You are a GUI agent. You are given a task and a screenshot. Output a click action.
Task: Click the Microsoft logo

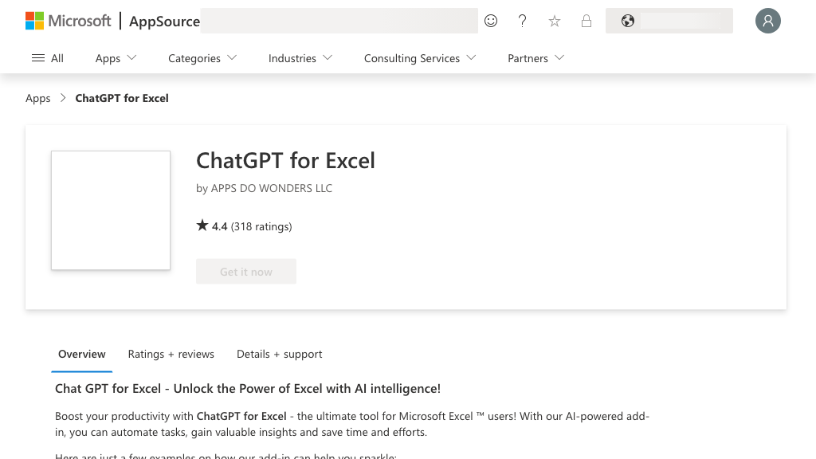point(68,21)
